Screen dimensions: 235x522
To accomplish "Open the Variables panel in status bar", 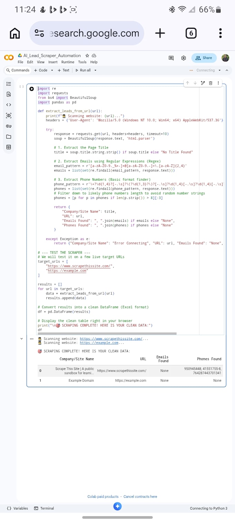I will click(17, 509).
